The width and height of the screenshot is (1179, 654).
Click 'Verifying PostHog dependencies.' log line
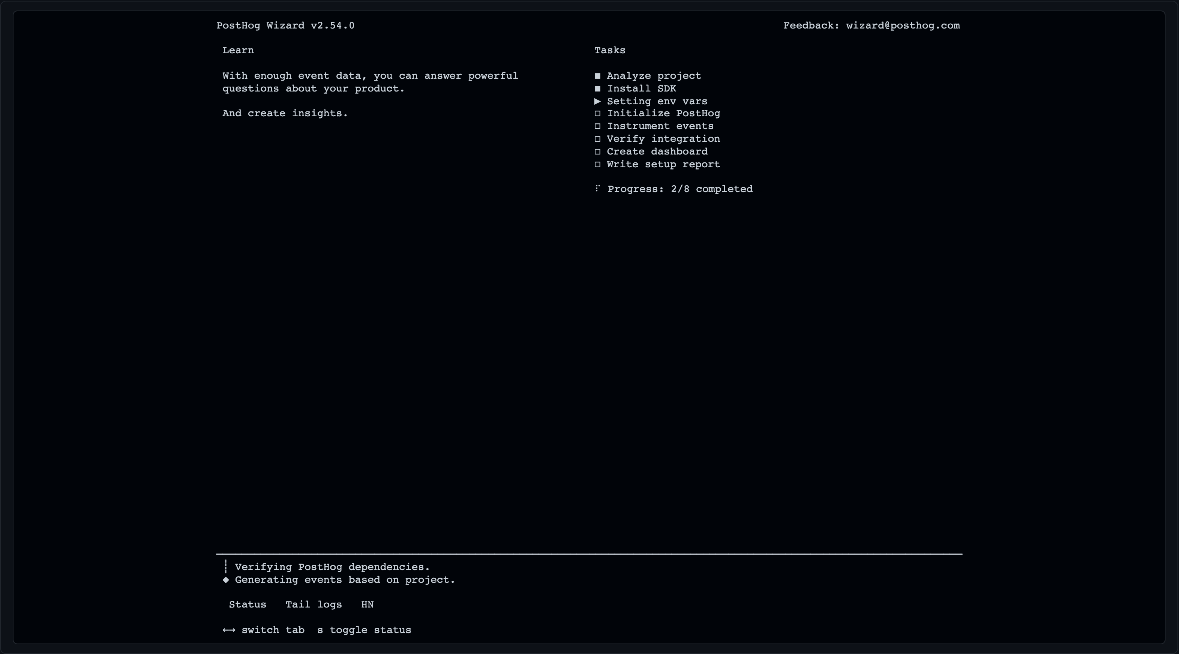point(333,567)
